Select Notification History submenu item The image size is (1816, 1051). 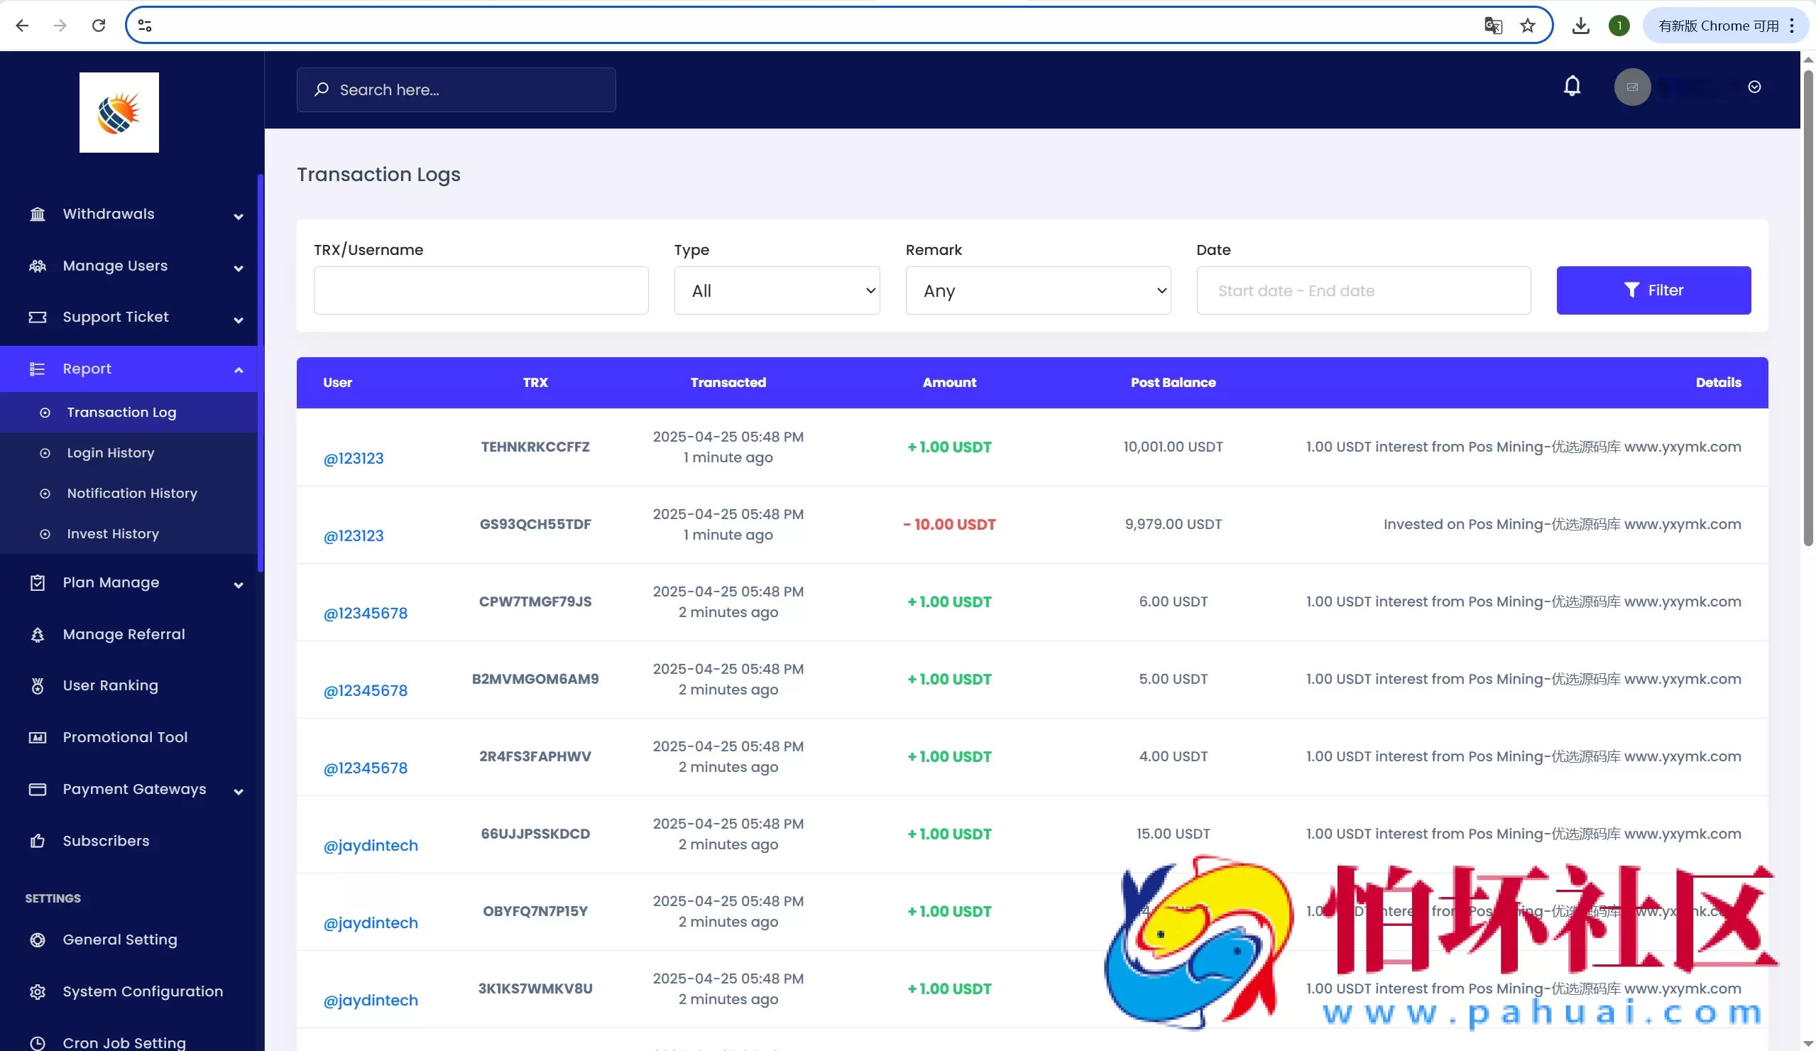pos(132,493)
